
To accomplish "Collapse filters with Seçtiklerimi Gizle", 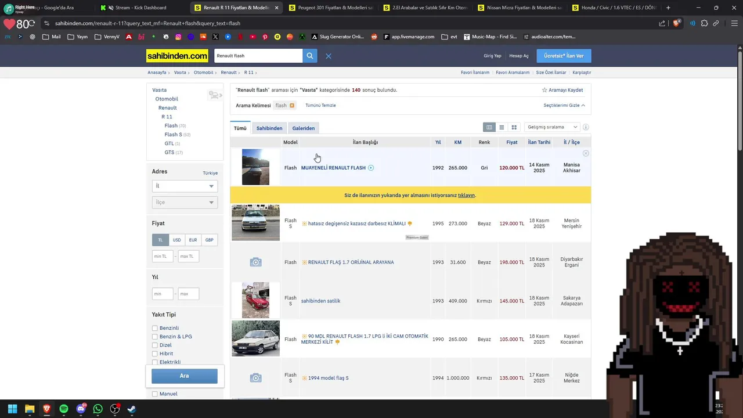I will [564, 106].
